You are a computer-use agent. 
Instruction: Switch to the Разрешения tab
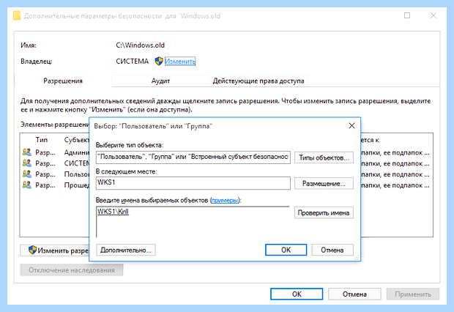tap(63, 81)
